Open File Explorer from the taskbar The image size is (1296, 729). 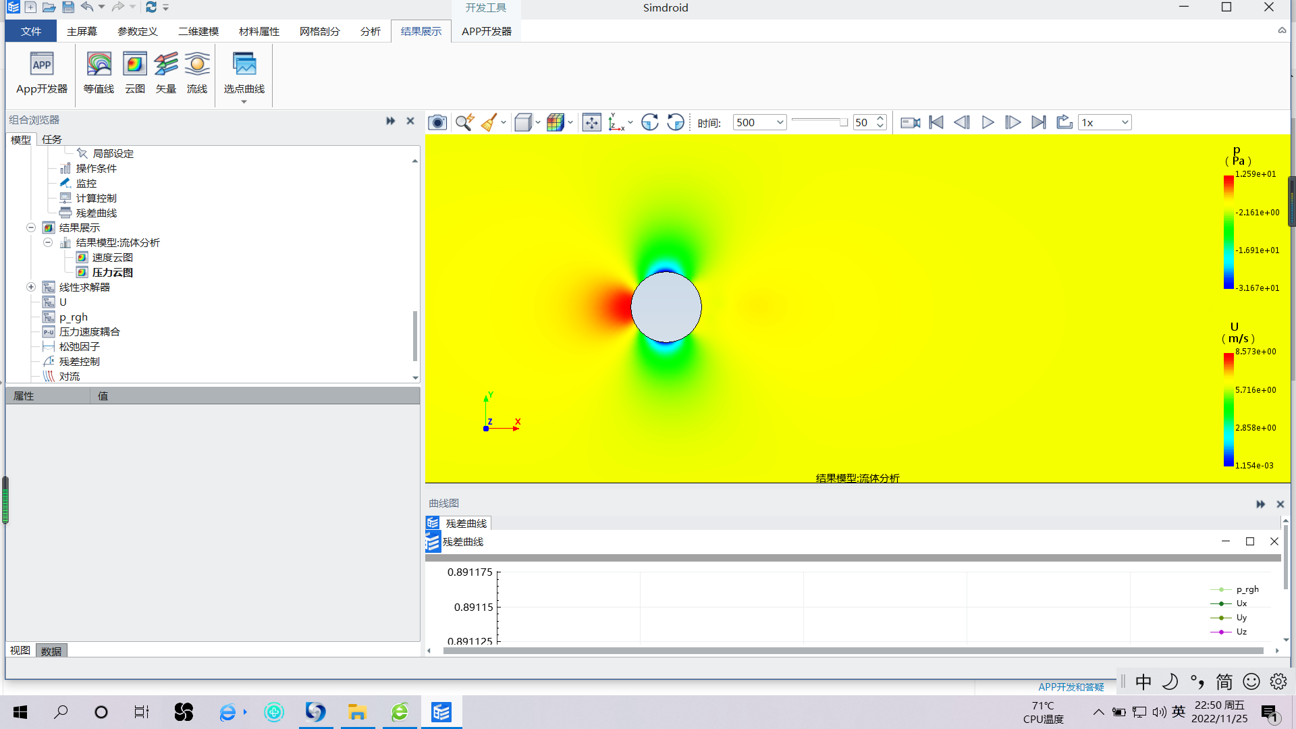pos(357,712)
